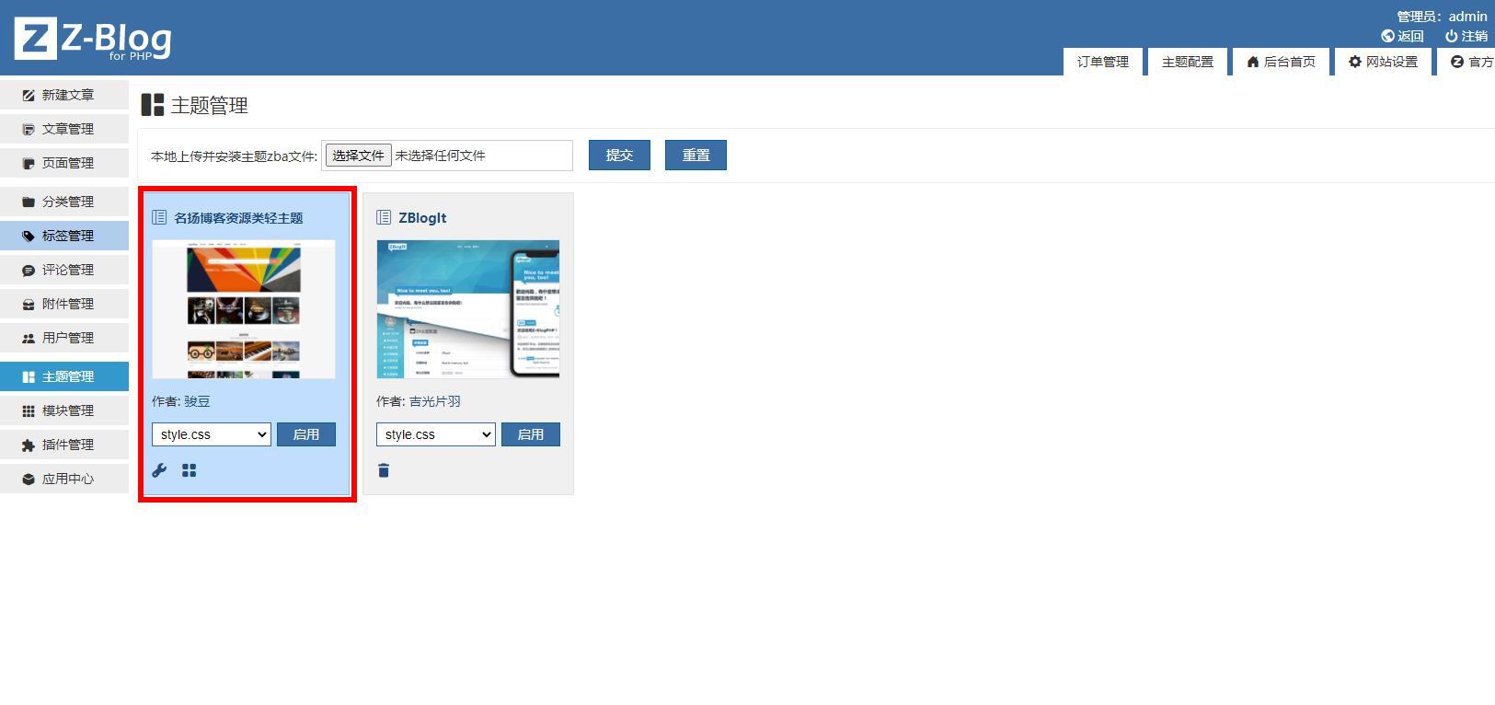This screenshot has height=705, width=1495.
Task: Click the ZBlogIt theme preview thumbnail
Action: 468,309
